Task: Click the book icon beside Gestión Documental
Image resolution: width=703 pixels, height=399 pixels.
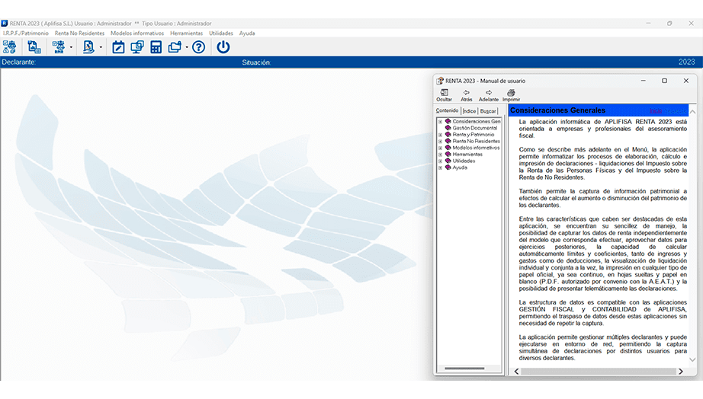Action: point(448,128)
